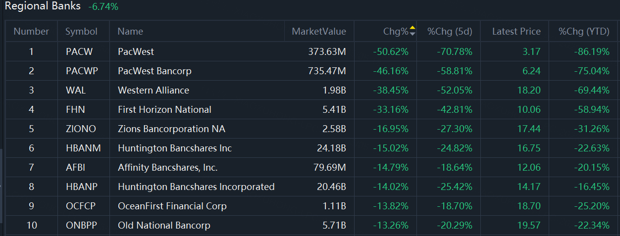
Task: Click the -38.45% change value
Action: point(391,90)
